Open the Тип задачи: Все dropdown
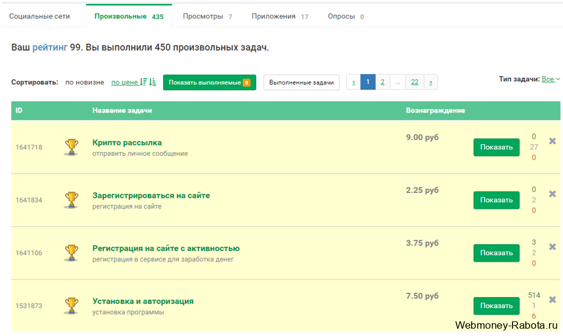 point(550,79)
